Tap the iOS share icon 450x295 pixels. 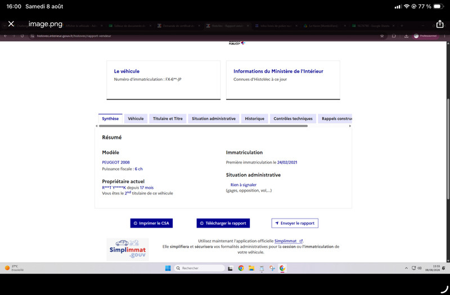coord(440,24)
